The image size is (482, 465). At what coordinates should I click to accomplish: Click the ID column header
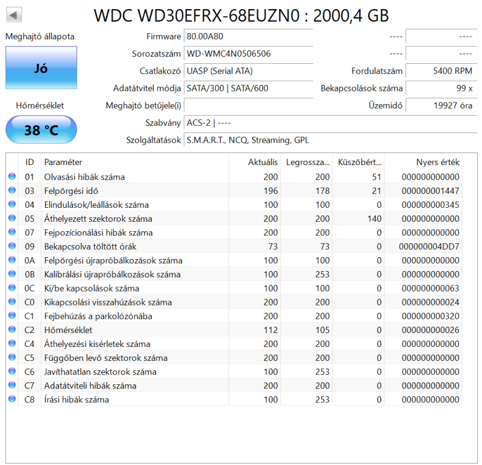pos(30,162)
